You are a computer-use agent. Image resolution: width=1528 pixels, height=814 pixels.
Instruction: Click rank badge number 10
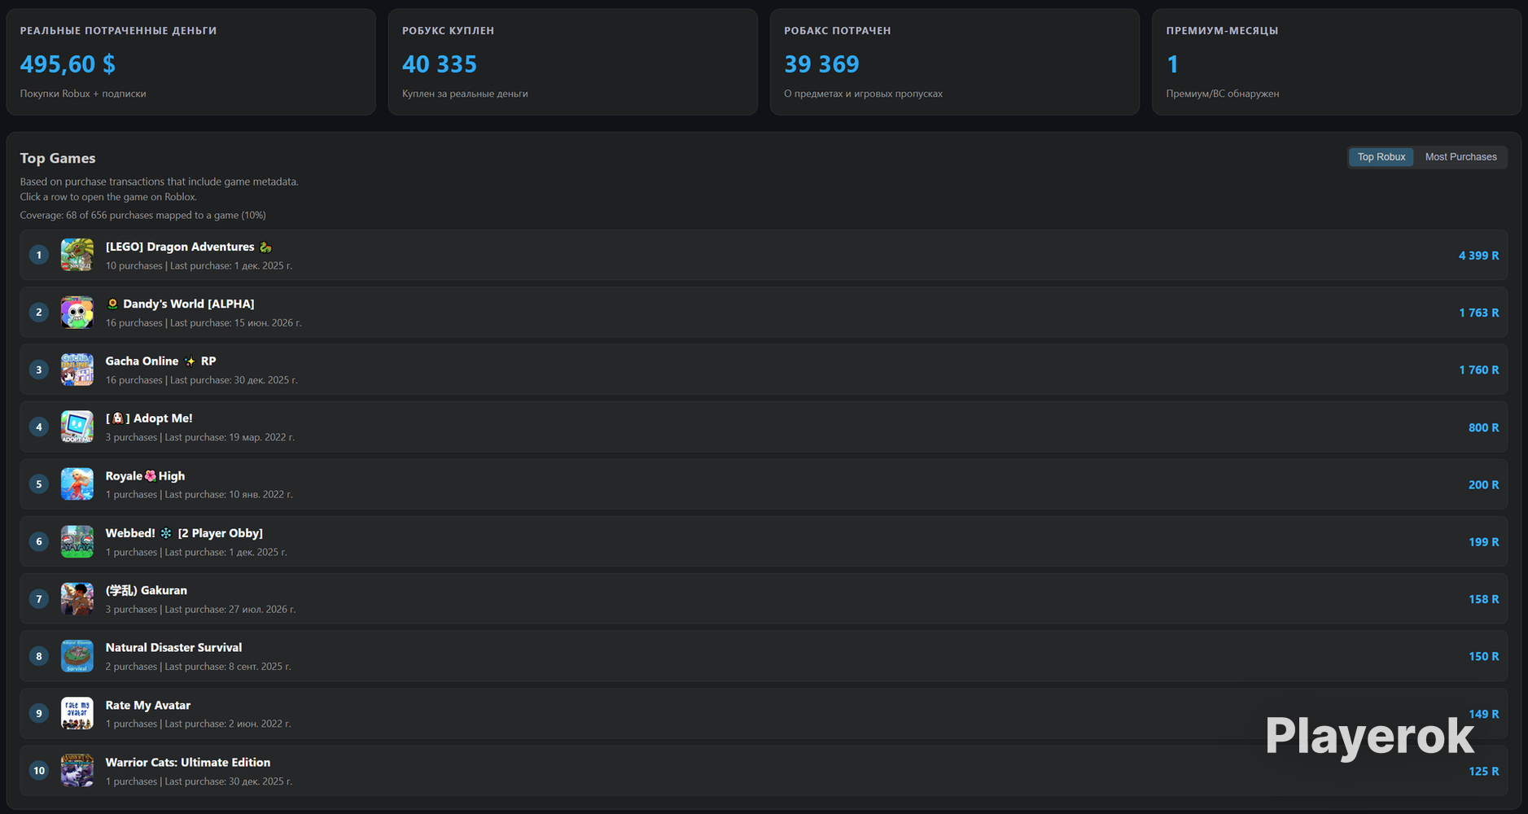pos(39,770)
